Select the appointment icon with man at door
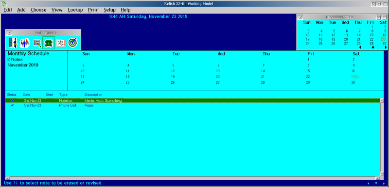The height and width of the screenshot is (187, 389). pyautogui.click(x=13, y=43)
